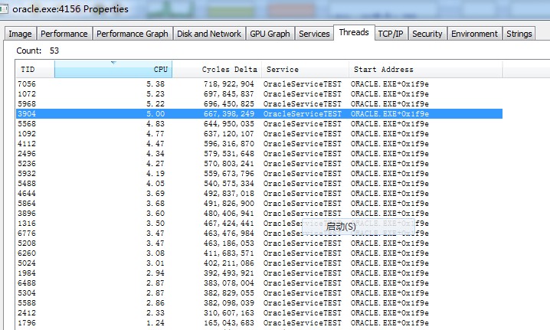Select thread row with TID 5236
Image resolution: width=550 pixels, height=330 pixels.
tap(259, 163)
